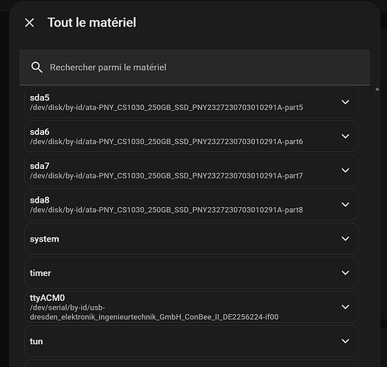The width and height of the screenshot is (387, 367).
Task: Open the sda7 chevron dropdown
Action: 345,170
